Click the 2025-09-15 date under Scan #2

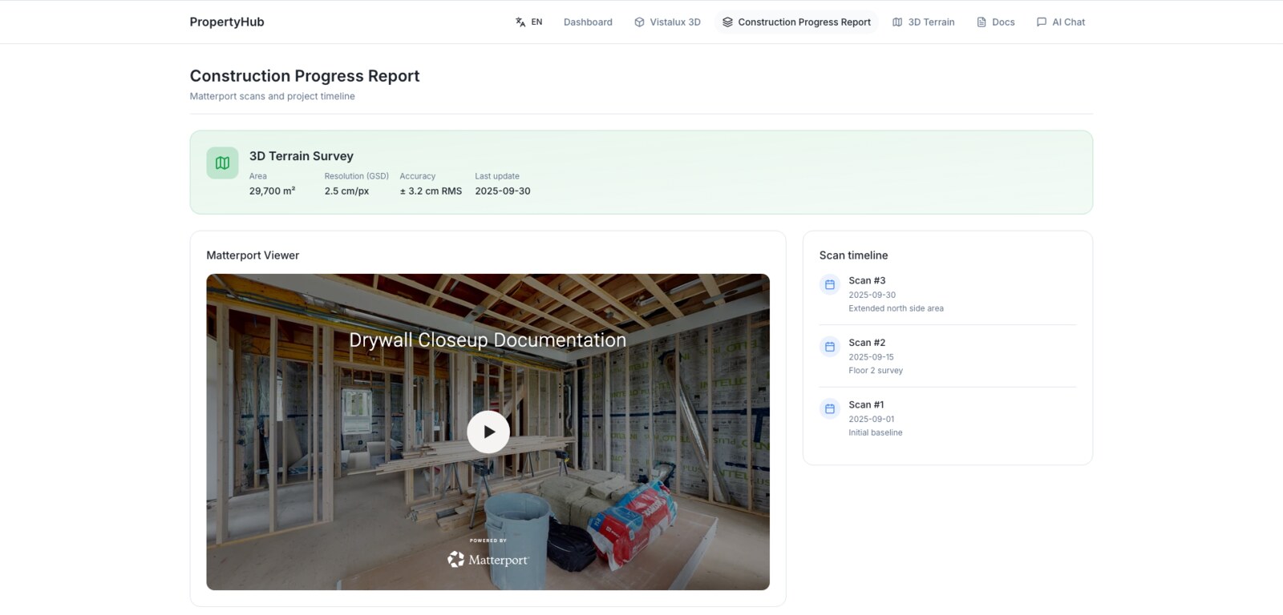point(871,357)
